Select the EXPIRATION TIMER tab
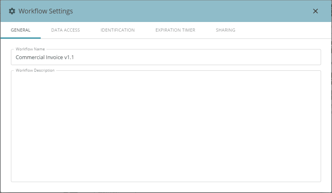Image resolution: width=332 pixels, height=193 pixels. click(175, 30)
